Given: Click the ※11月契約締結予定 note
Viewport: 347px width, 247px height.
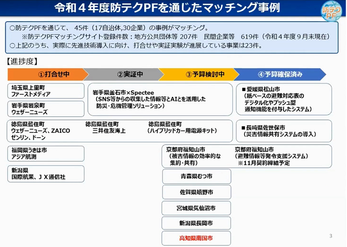Looking at the screenshot, I should pos(264,163).
